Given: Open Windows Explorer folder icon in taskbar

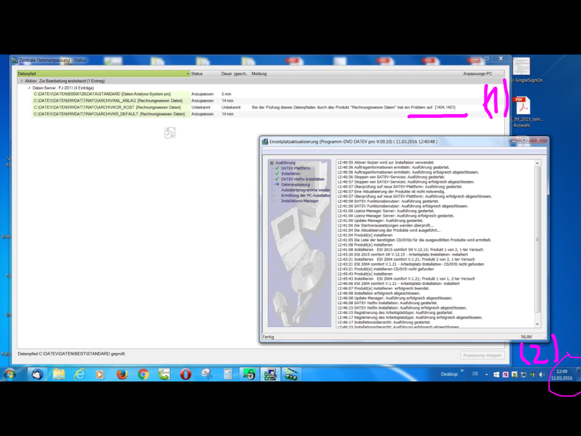Looking at the screenshot, I should pyautogui.click(x=58, y=374).
